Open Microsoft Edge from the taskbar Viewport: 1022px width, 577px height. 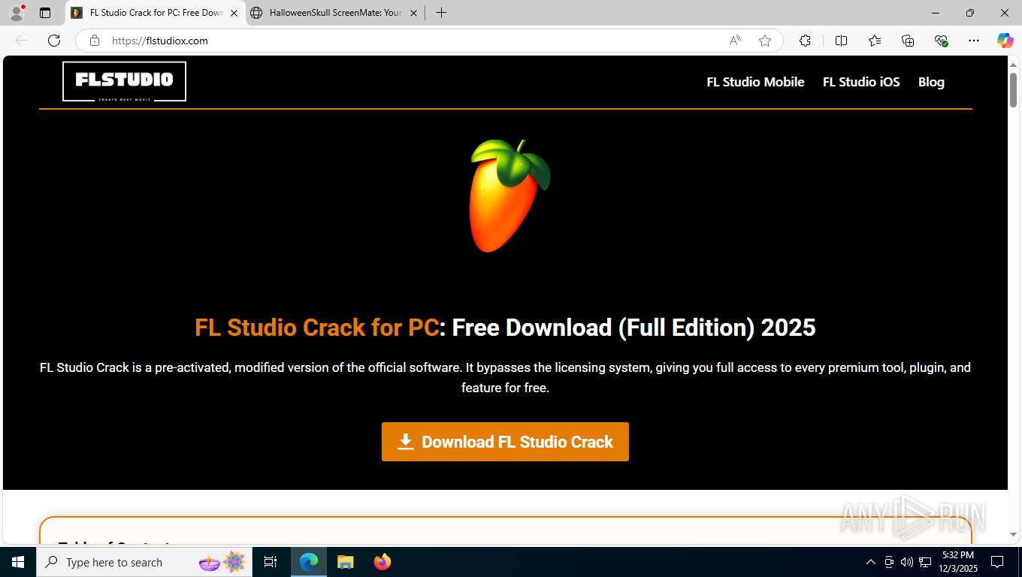309,562
